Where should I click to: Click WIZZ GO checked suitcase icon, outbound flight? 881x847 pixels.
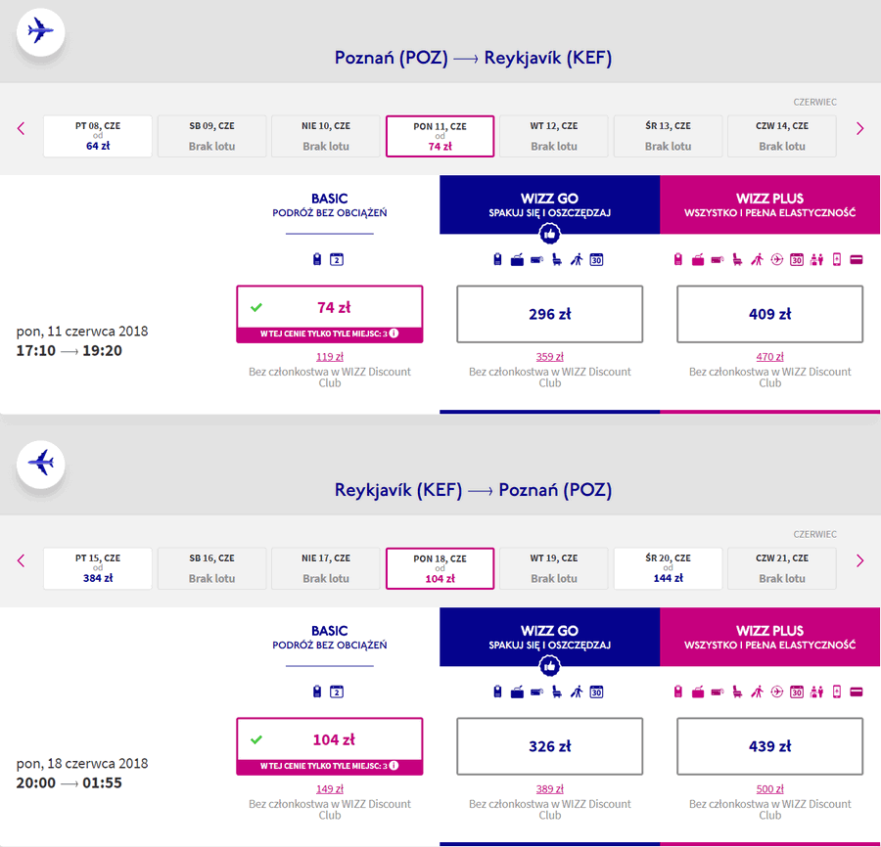pos(518,260)
